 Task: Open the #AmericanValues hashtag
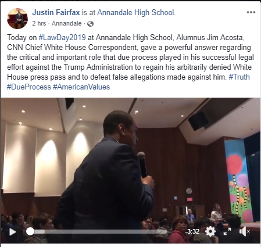click(81, 87)
